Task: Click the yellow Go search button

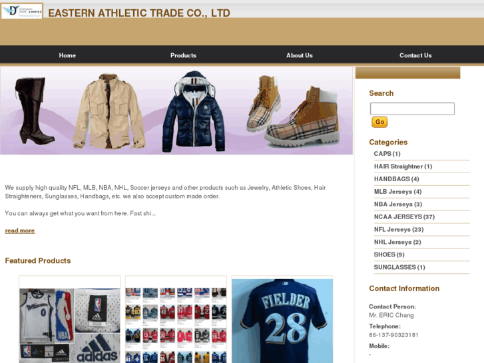Action: (x=379, y=122)
